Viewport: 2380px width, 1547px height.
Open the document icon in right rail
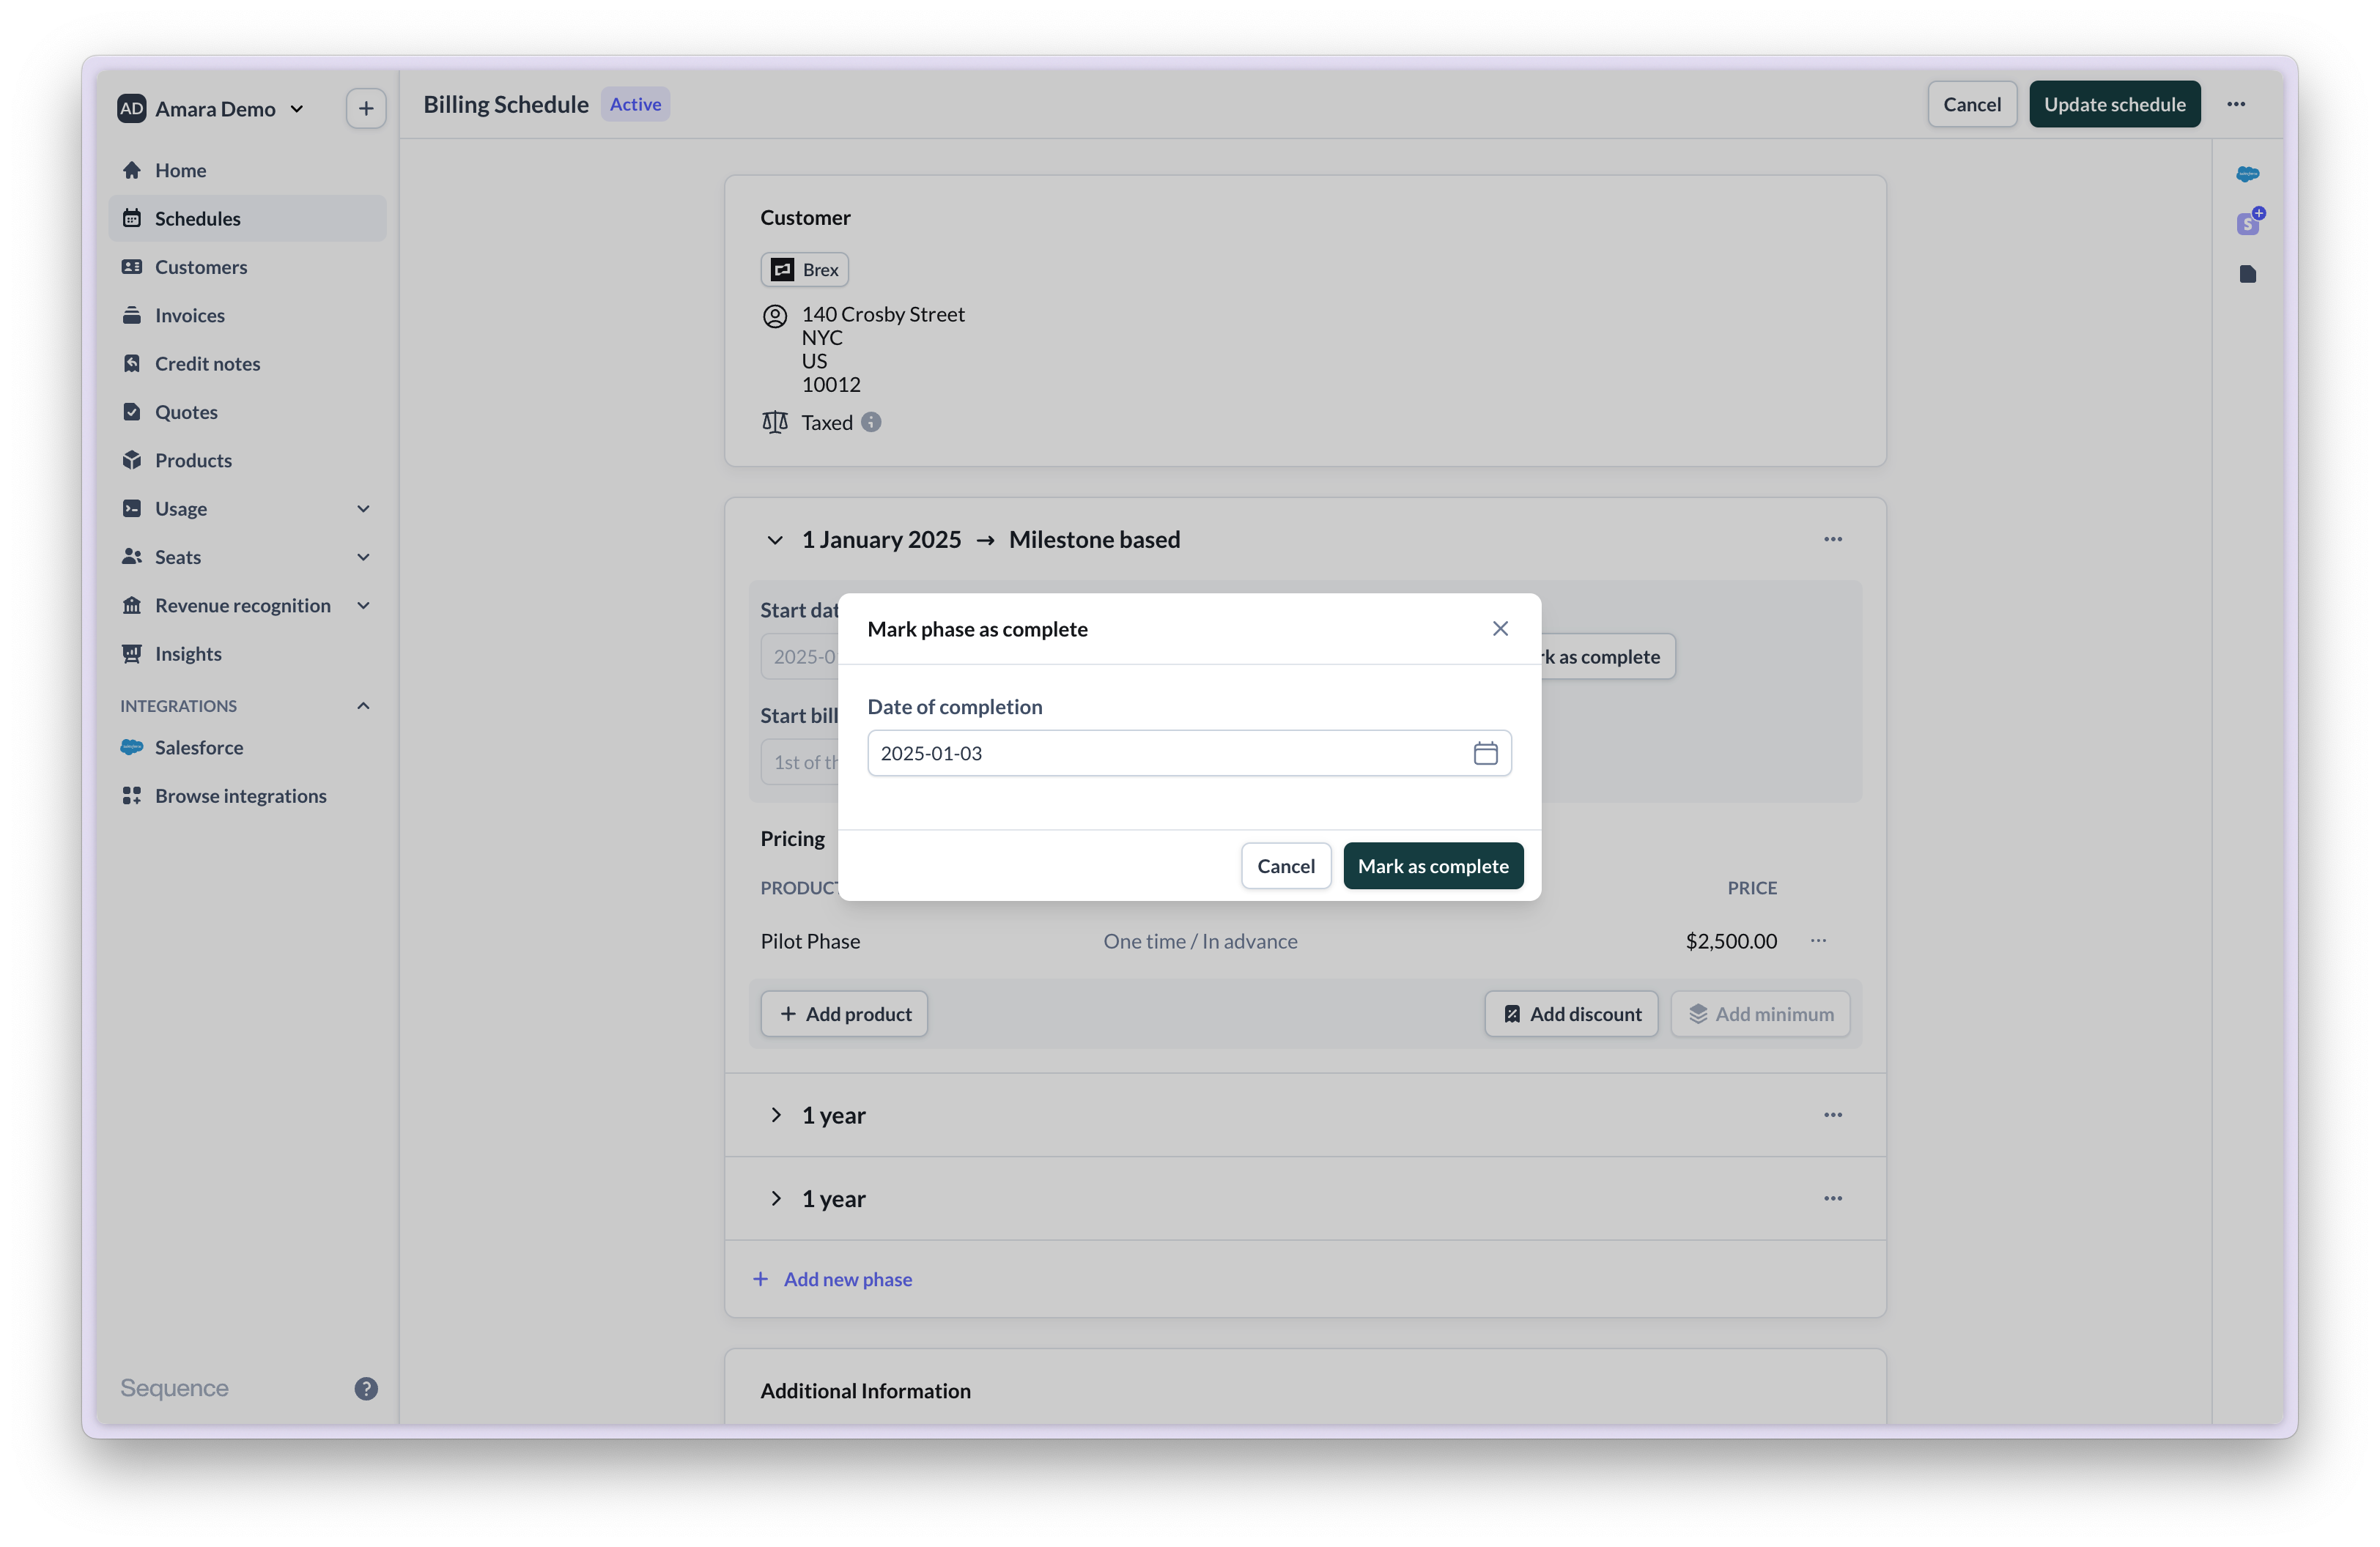coord(2247,274)
